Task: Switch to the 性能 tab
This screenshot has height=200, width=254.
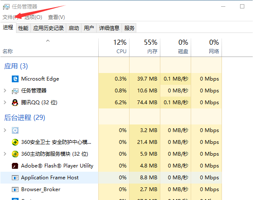Action: [23, 28]
